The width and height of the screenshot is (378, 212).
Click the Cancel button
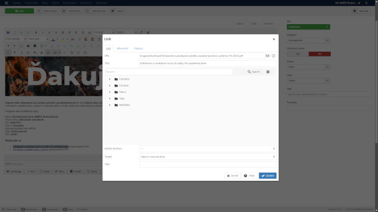point(232,175)
